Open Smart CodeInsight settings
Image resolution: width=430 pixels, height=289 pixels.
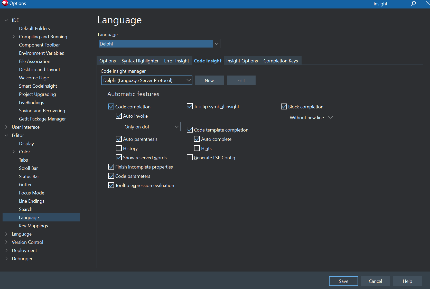(38, 86)
